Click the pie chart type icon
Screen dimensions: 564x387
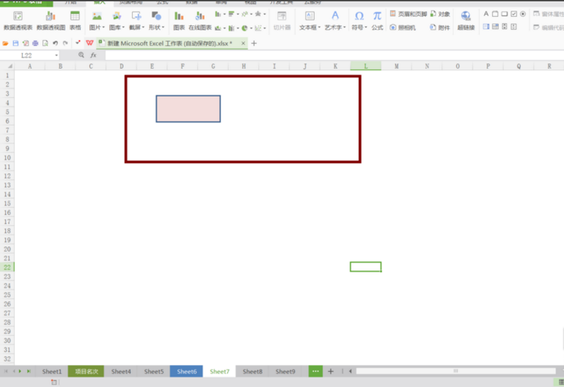(245, 28)
